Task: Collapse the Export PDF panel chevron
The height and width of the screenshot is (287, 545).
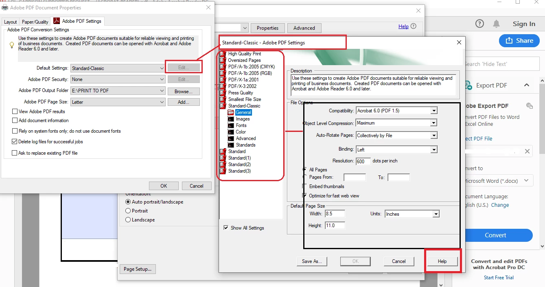Action: pos(527,85)
